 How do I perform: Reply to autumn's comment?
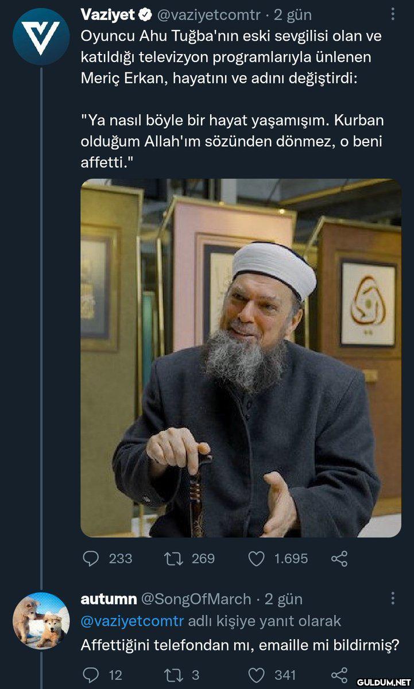(x=91, y=675)
